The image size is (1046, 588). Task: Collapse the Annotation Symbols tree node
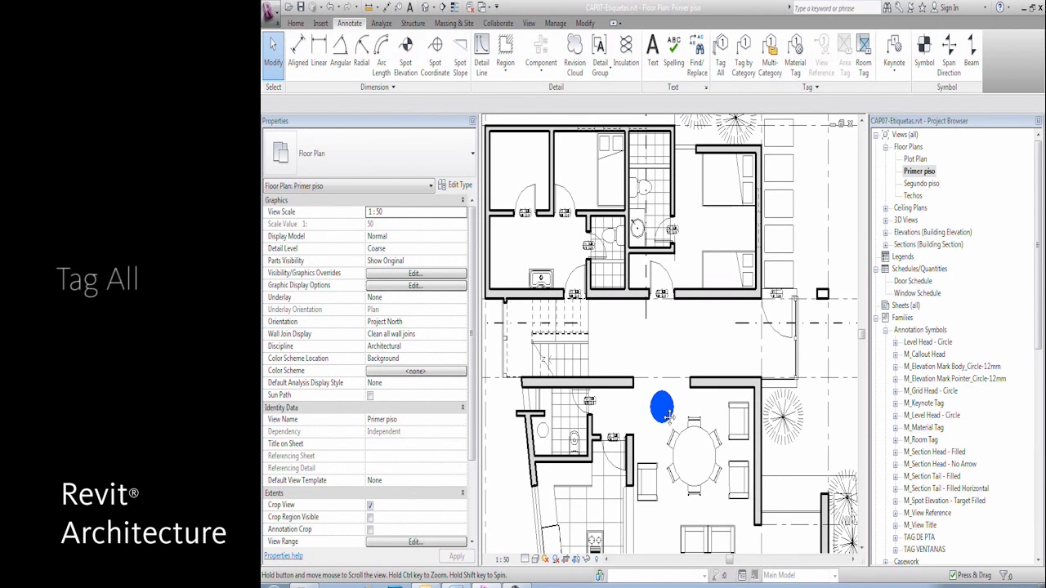point(886,330)
